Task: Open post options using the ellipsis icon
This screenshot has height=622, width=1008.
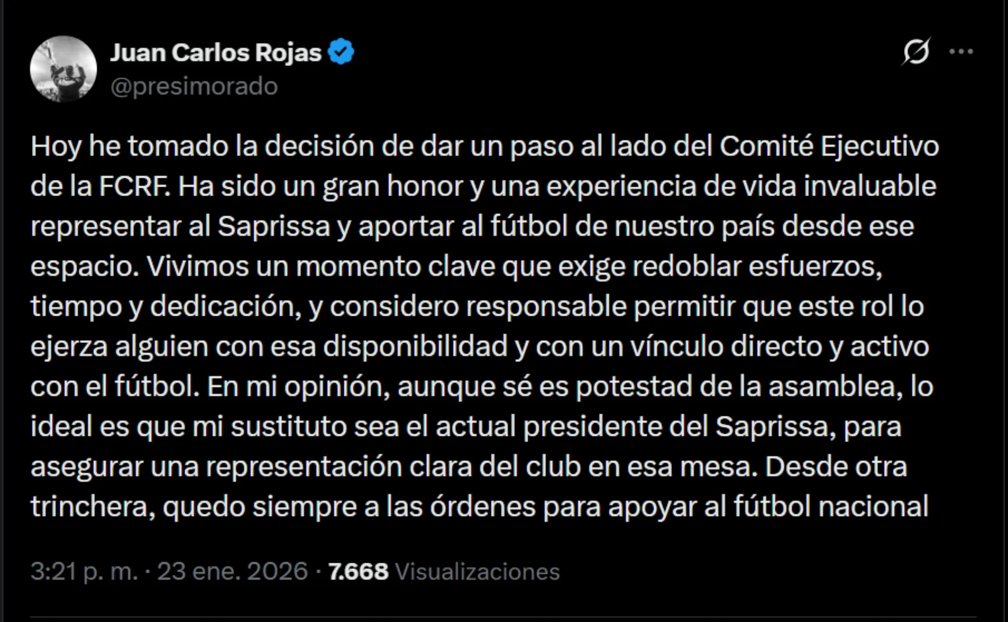Action: click(x=962, y=51)
